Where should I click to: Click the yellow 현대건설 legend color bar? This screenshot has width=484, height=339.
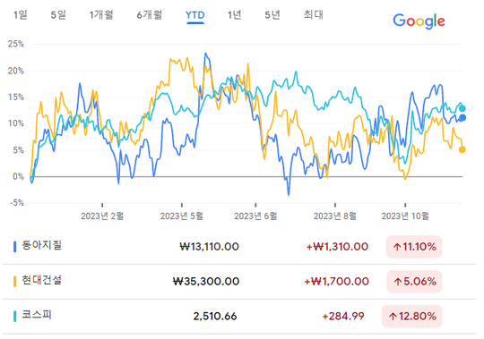pos(15,282)
